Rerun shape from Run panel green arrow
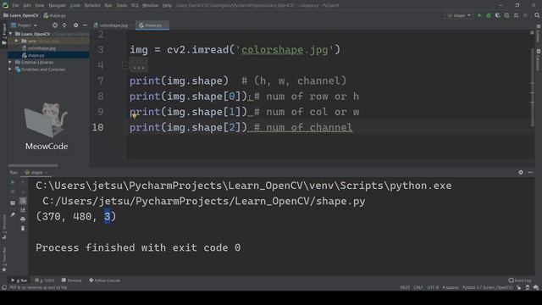Viewport: 542px width, 305px height. coord(13,182)
